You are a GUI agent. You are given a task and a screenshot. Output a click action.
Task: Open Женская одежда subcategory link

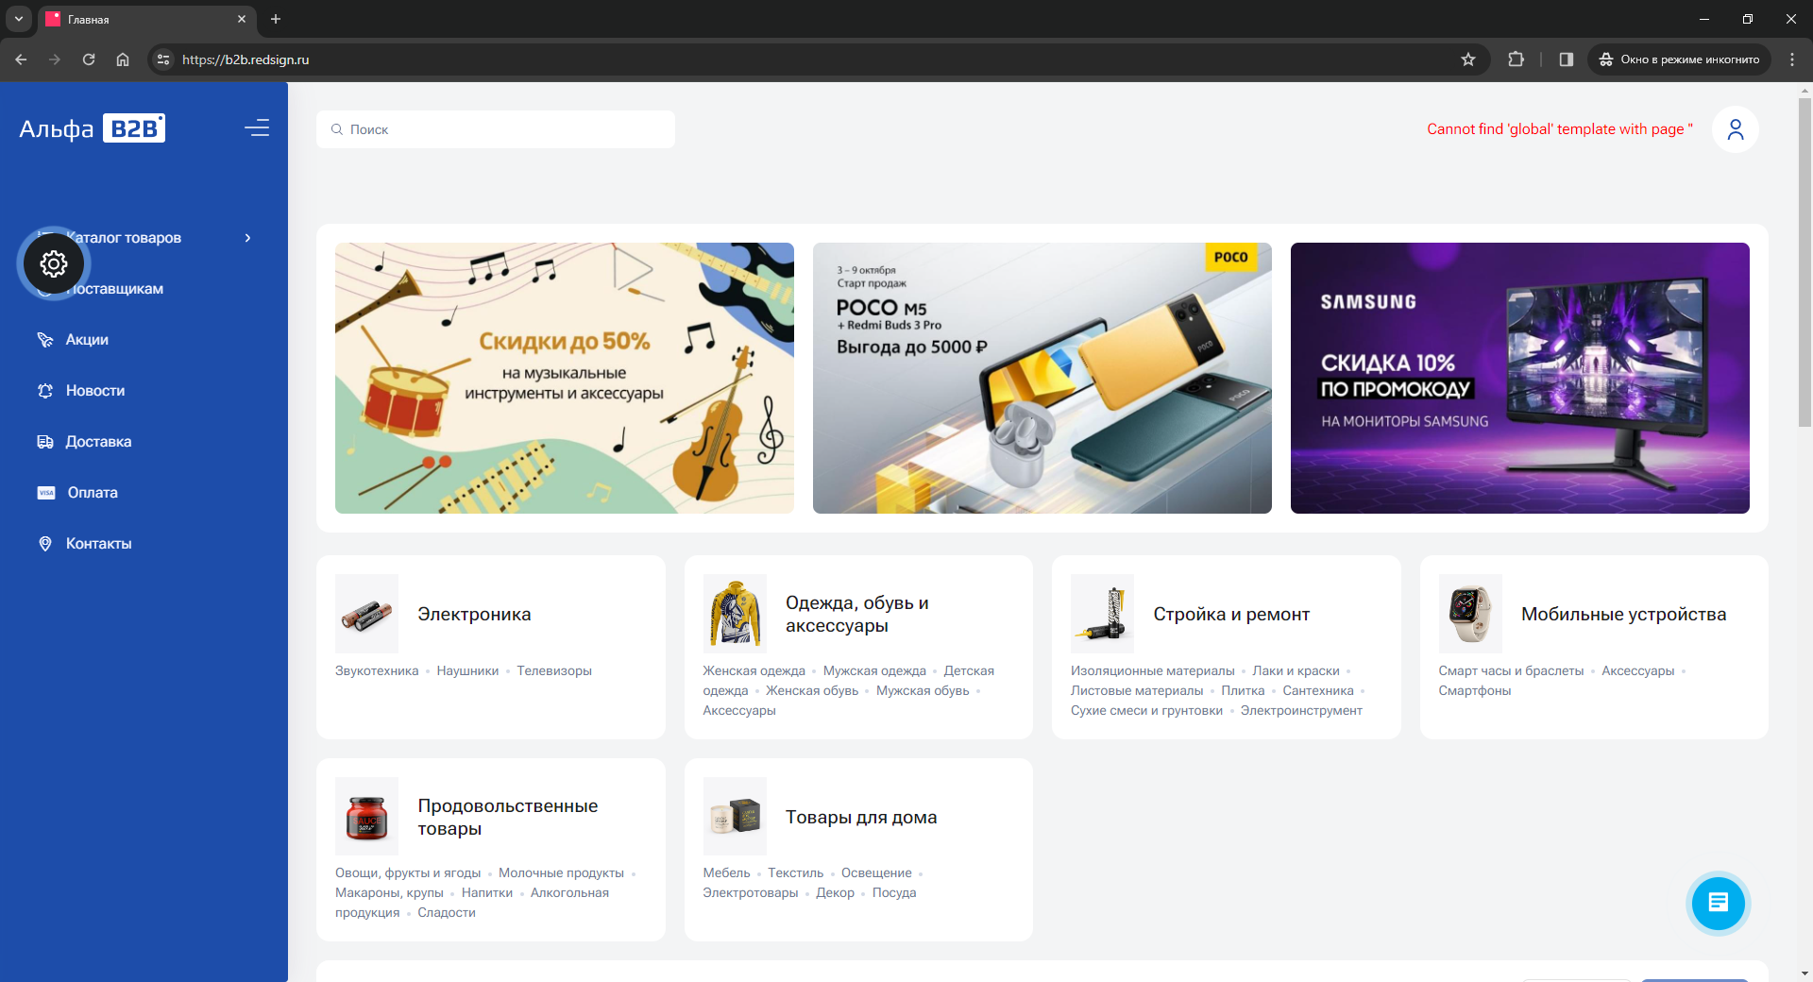tap(754, 671)
